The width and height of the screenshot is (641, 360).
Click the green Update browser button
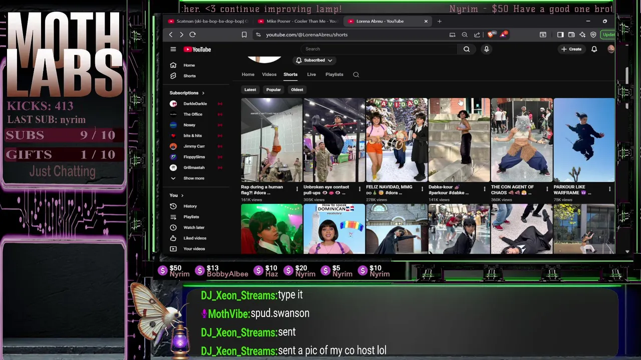click(608, 34)
